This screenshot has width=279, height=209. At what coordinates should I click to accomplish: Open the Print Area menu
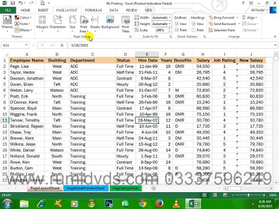pyautogui.click(x=84, y=24)
